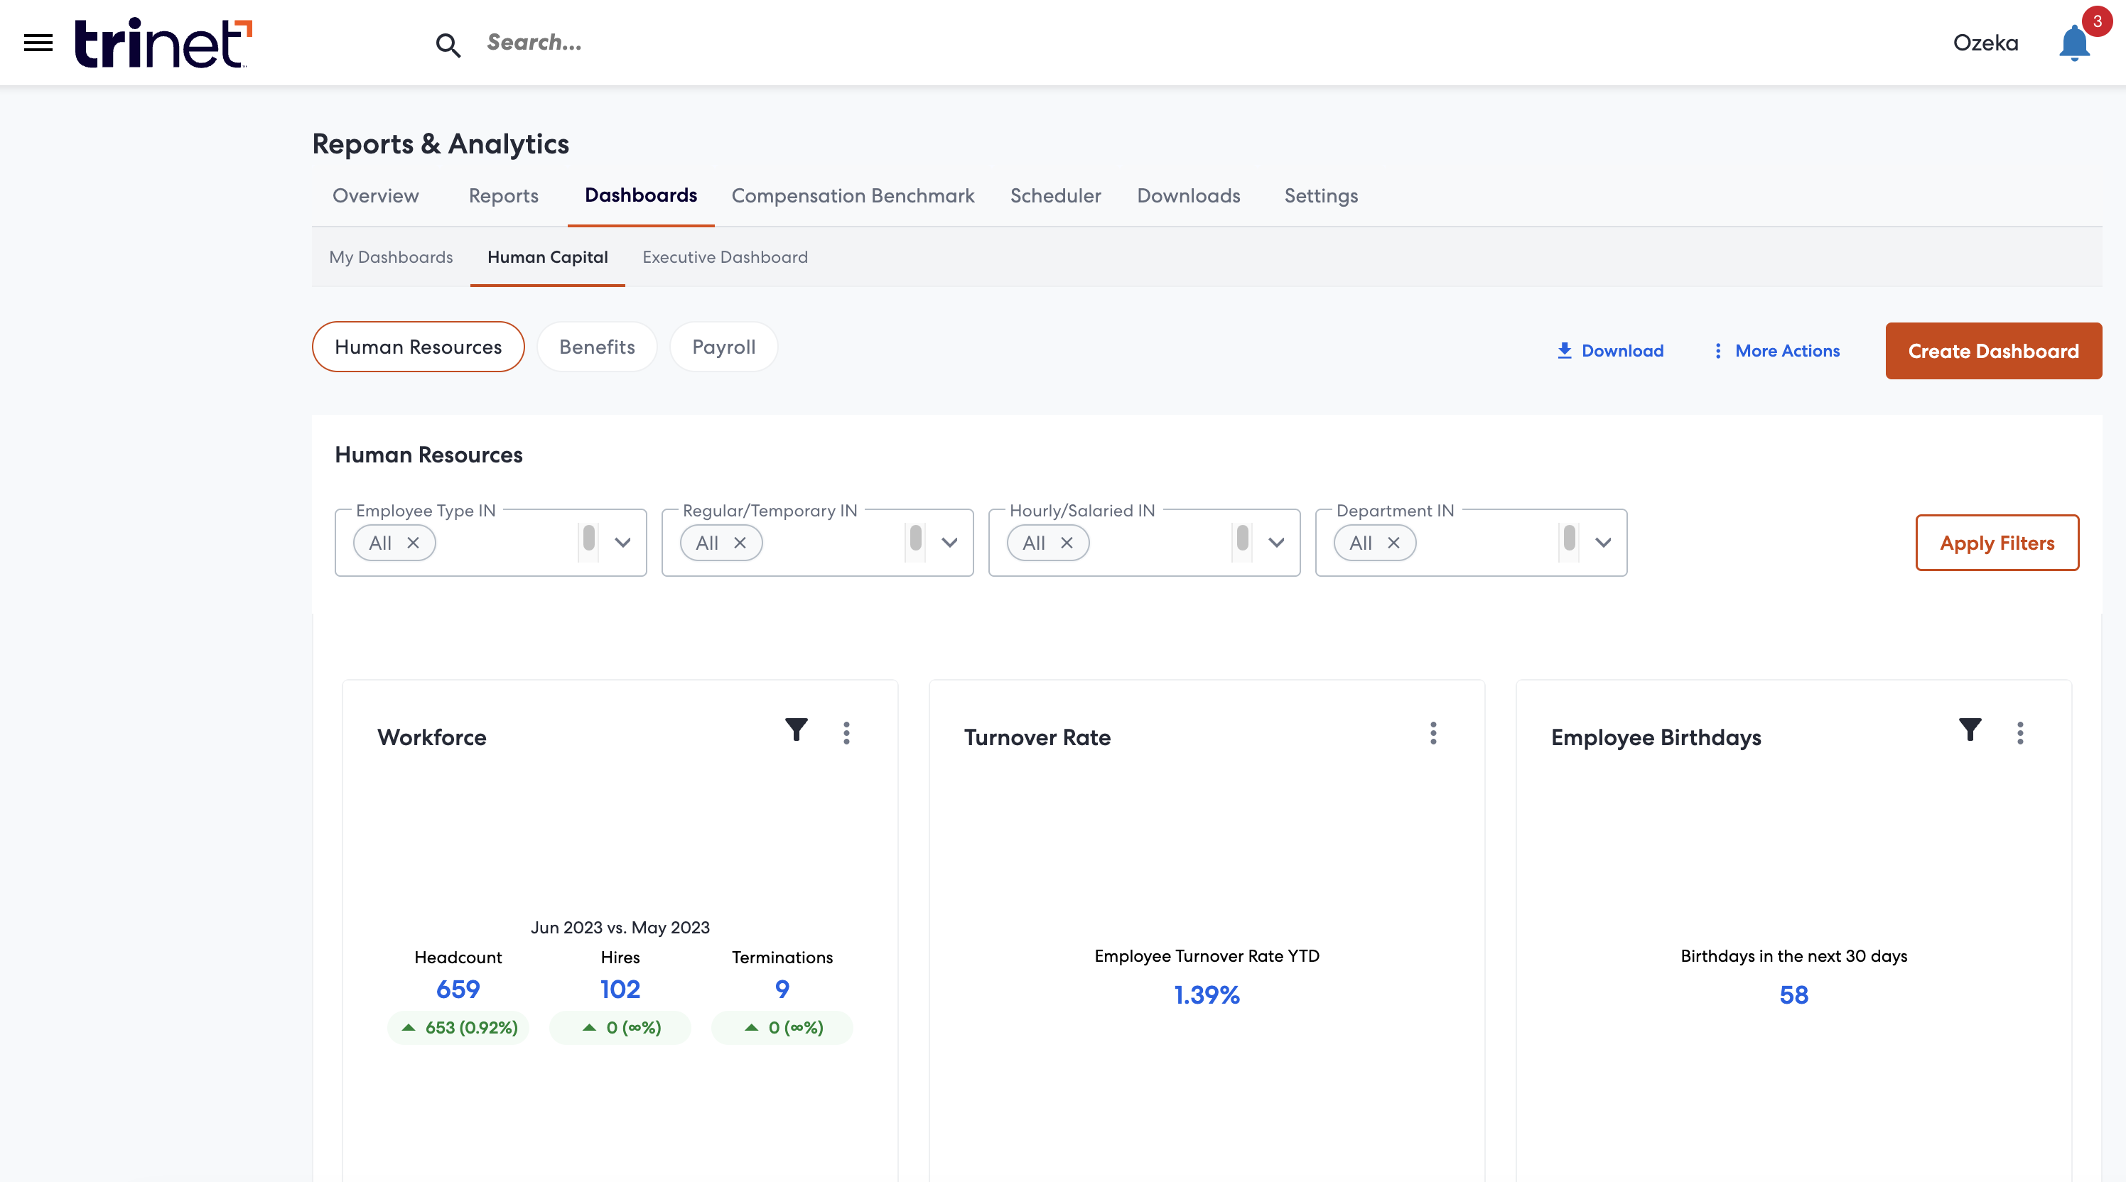Screen dimensions: 2126x1182
Task: Click Employee Birthdays filter icon
Action: (x=1971, y=730)
